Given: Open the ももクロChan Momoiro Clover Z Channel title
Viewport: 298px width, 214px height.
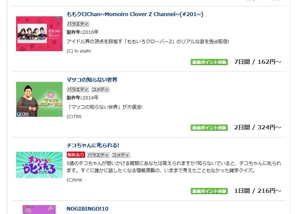Looking at the screenshot, I should coord(135,14).
